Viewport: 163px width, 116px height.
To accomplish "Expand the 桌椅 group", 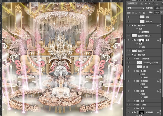I will coord(132,40).
